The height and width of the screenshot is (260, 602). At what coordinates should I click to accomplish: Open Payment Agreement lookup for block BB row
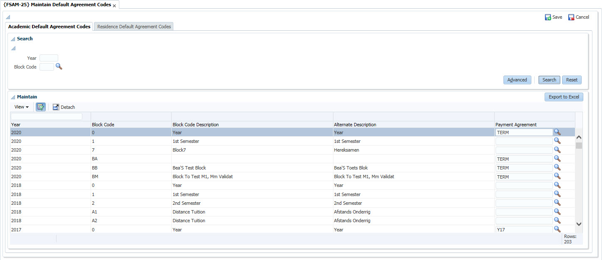pos(557,168)
